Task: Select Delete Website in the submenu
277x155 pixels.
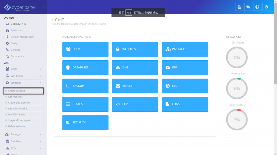Action: point(23,126)
